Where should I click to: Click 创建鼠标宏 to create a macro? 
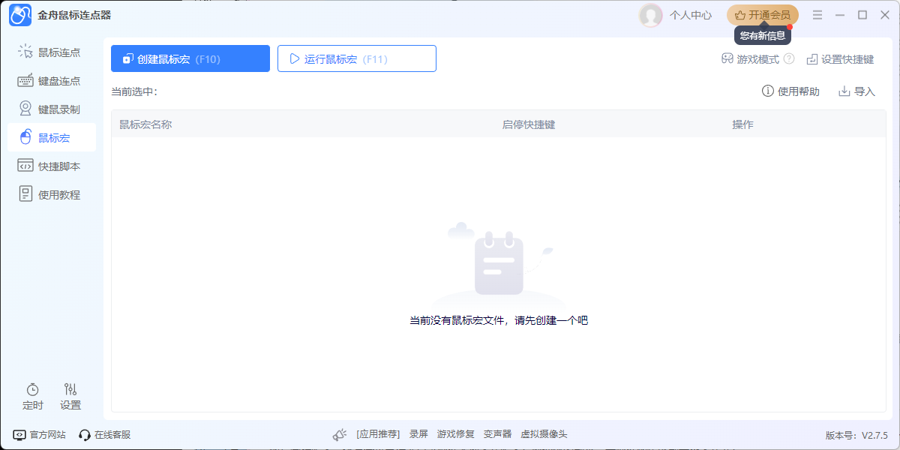pos(190,58)
